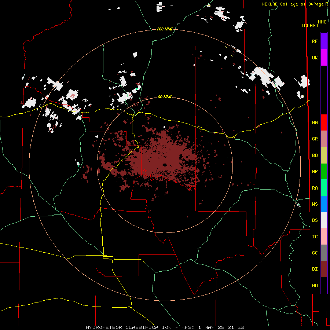
Task: Click the BD legend label text
Action: pyautogui.click(x=315, y=155)
